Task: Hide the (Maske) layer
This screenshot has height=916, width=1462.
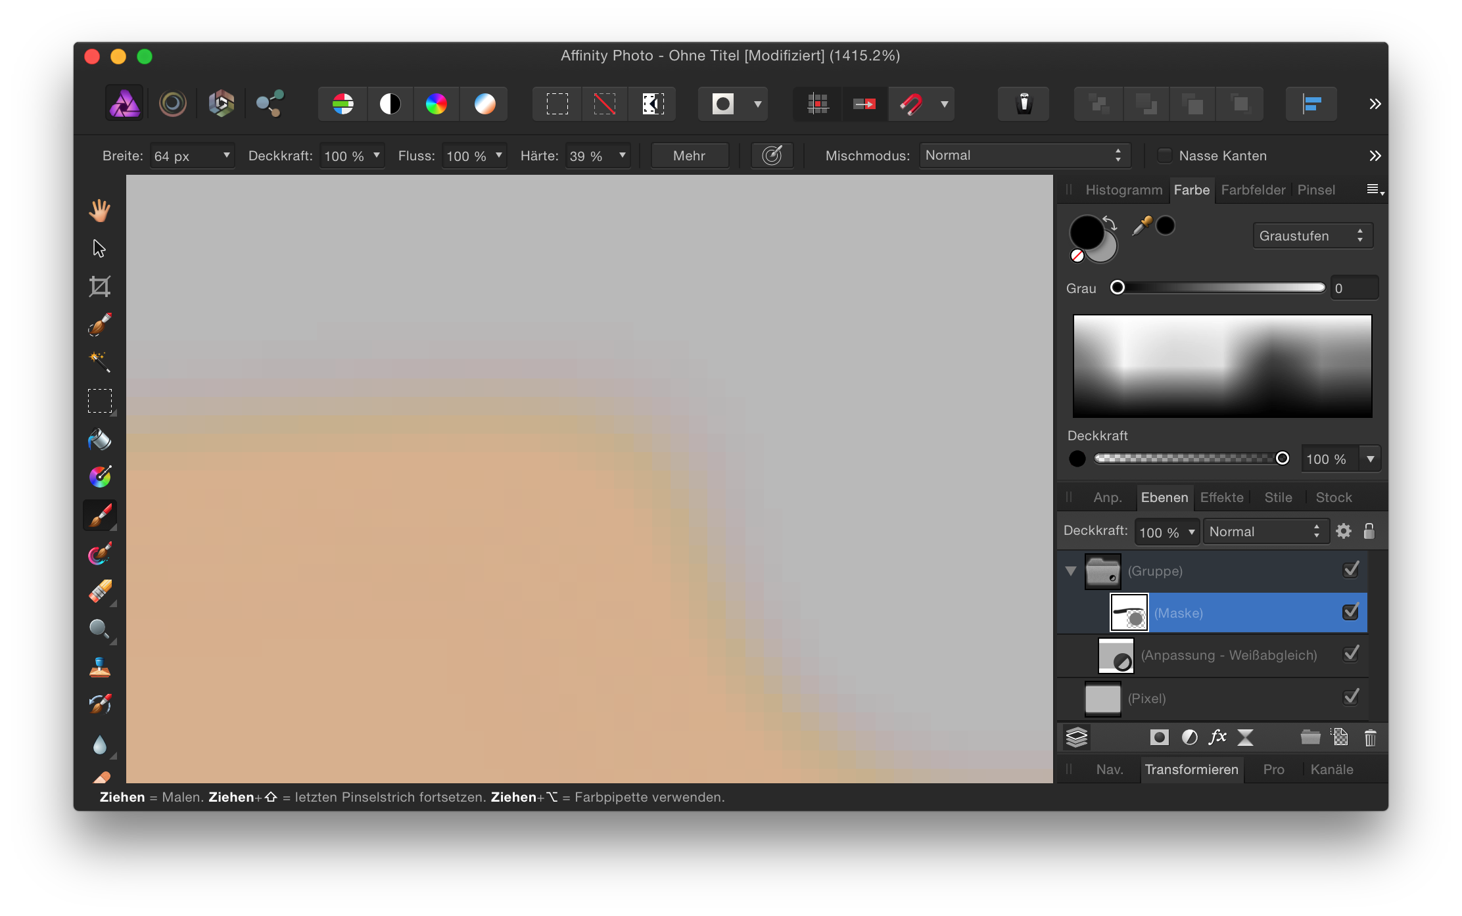Action: (x=1351, y=612)
